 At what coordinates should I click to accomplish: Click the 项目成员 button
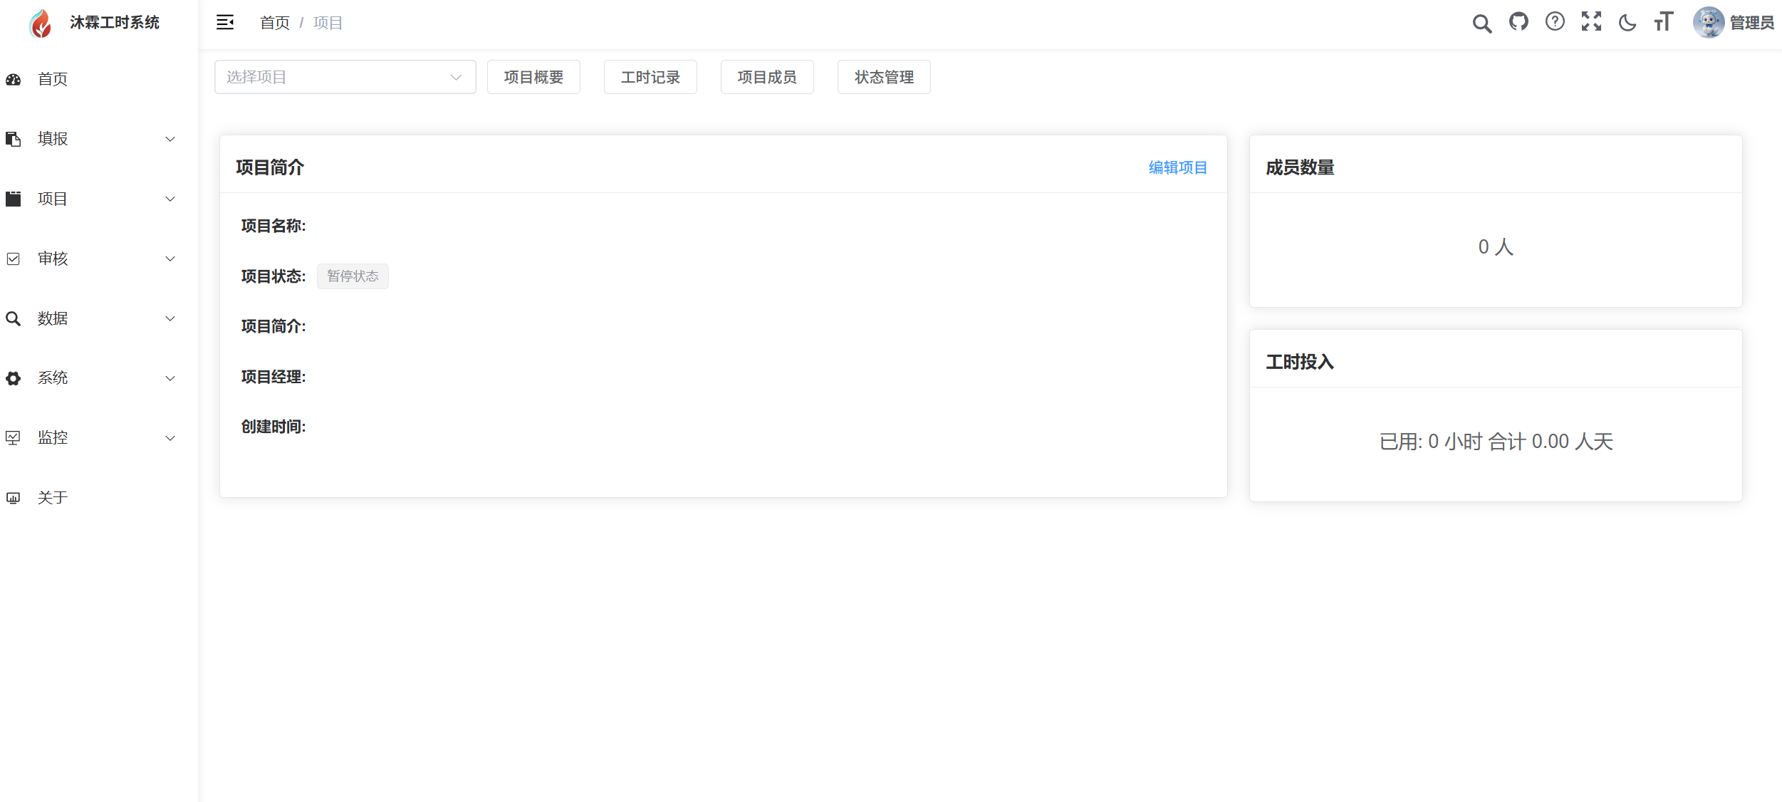767,77
